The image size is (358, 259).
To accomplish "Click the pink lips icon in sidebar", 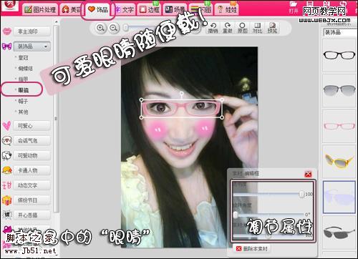I will pos(7,31).
